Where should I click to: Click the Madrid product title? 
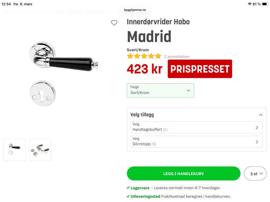(149, 36)
